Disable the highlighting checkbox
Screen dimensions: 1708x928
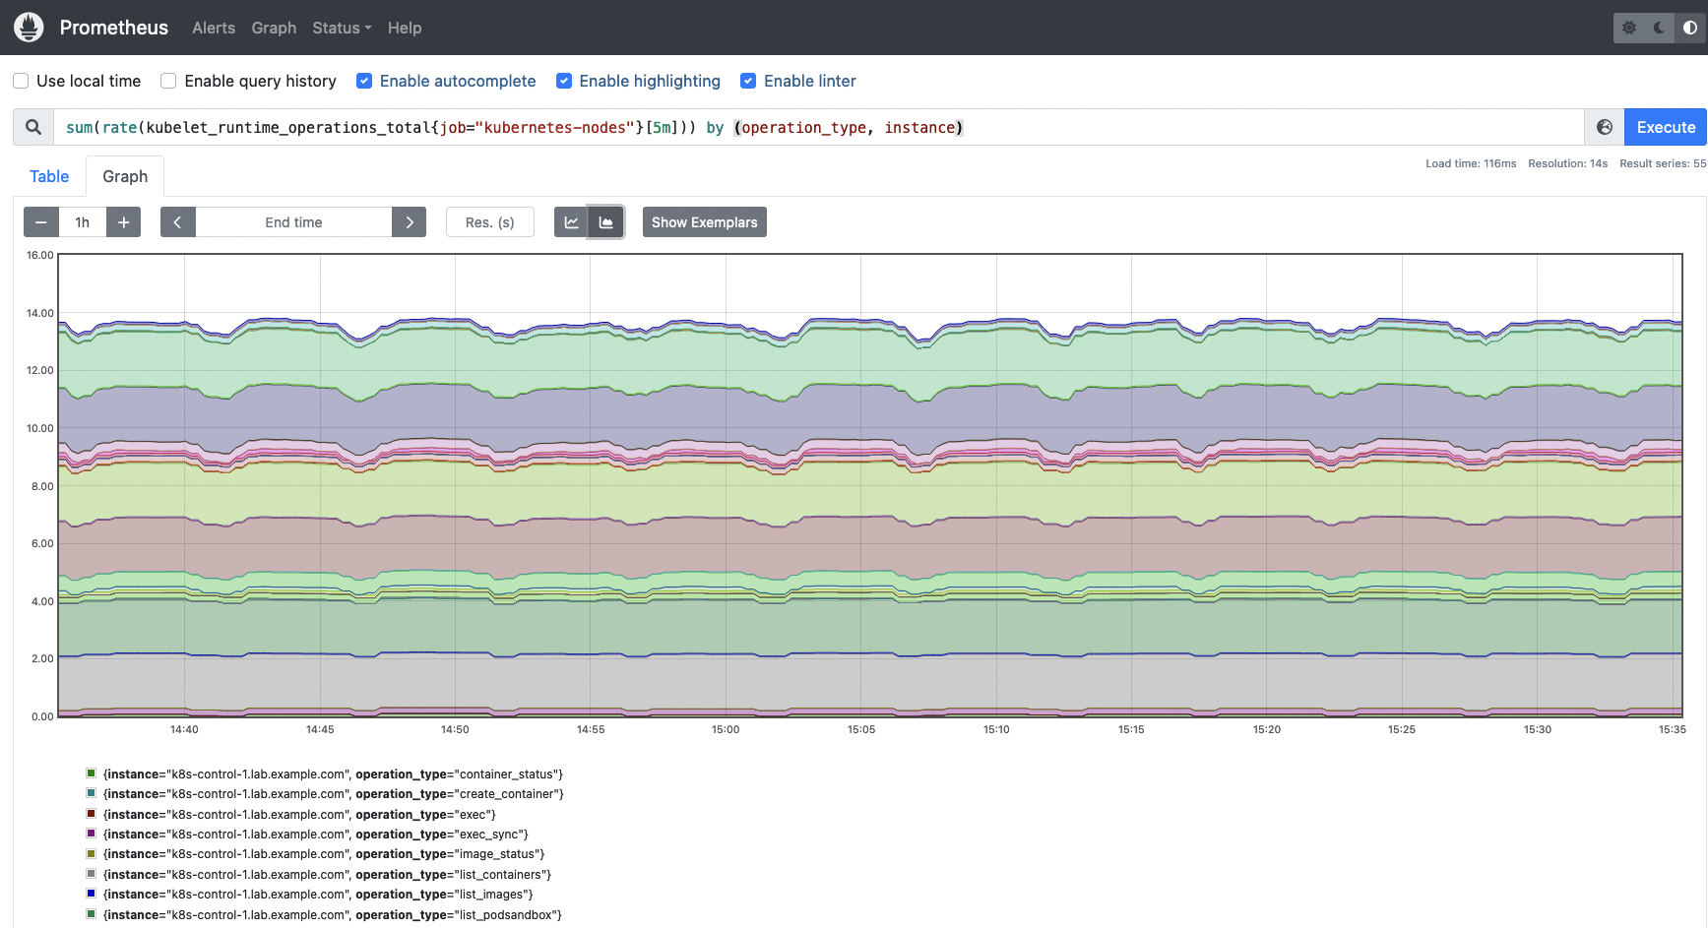(564, 81)
